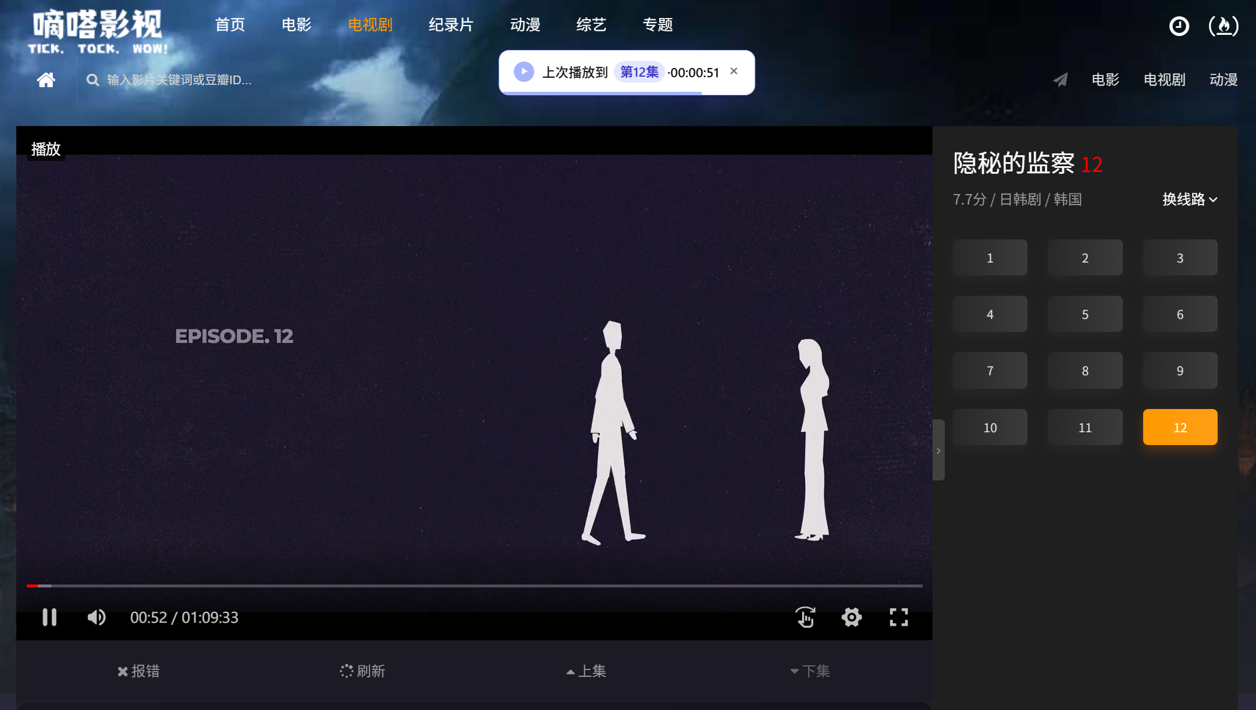Mute the video volume
The width and height of the screenshot is (1256, 710).
pyautogui.click(x=97, y=617)
